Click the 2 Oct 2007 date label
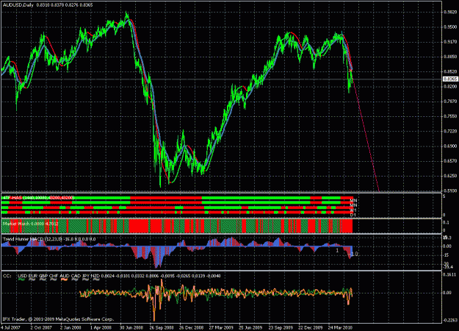Image resolution: width=459 pixels, height=331 pixels. (41, 327)
